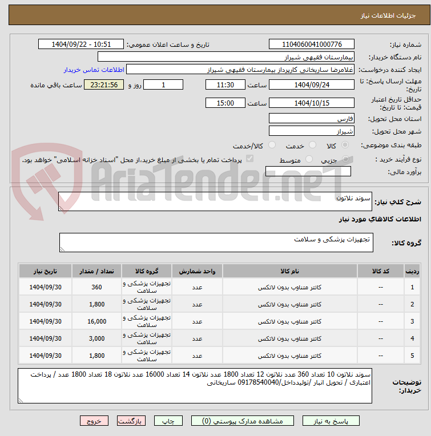Click the چاپ print button
431x436 pixels.
point(168,421)
